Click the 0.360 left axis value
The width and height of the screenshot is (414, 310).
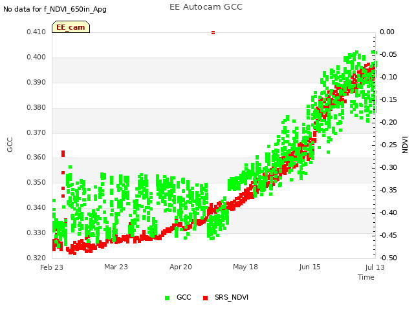pos(36,158)
